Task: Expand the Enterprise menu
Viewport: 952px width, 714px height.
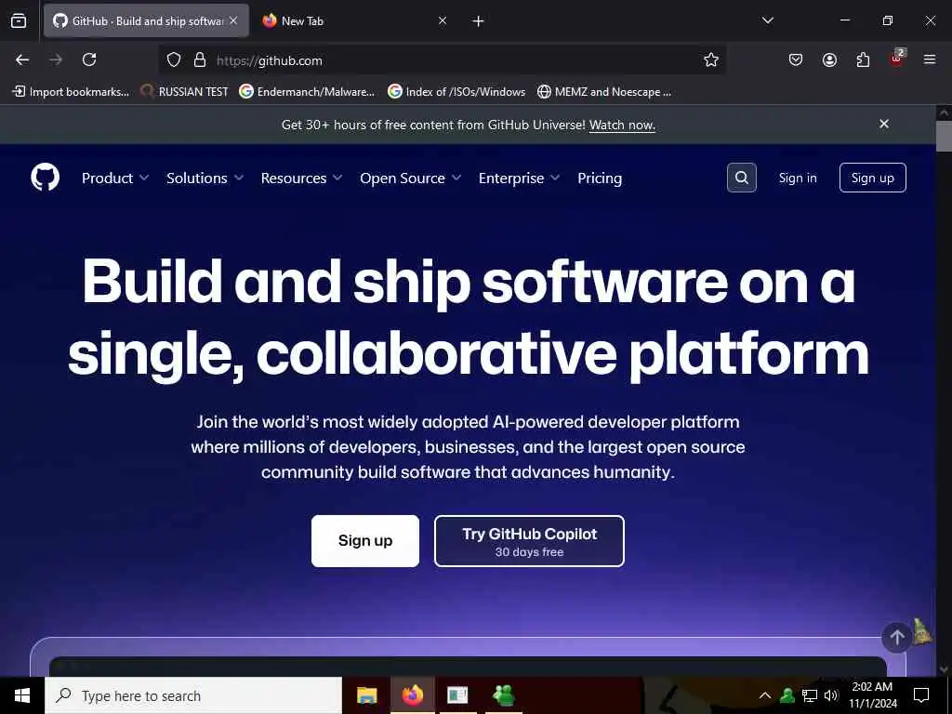Action: click(519, 178)
